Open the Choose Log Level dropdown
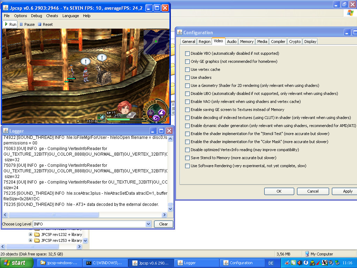Viewport: 357px width, 268px height. [148, 224]
